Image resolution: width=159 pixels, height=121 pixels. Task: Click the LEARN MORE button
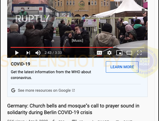(x=122, y=67)
